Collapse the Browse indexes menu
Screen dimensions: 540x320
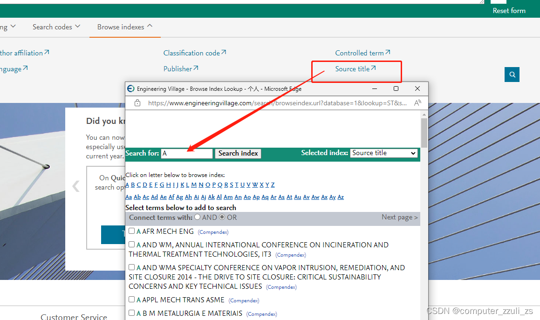125,27
